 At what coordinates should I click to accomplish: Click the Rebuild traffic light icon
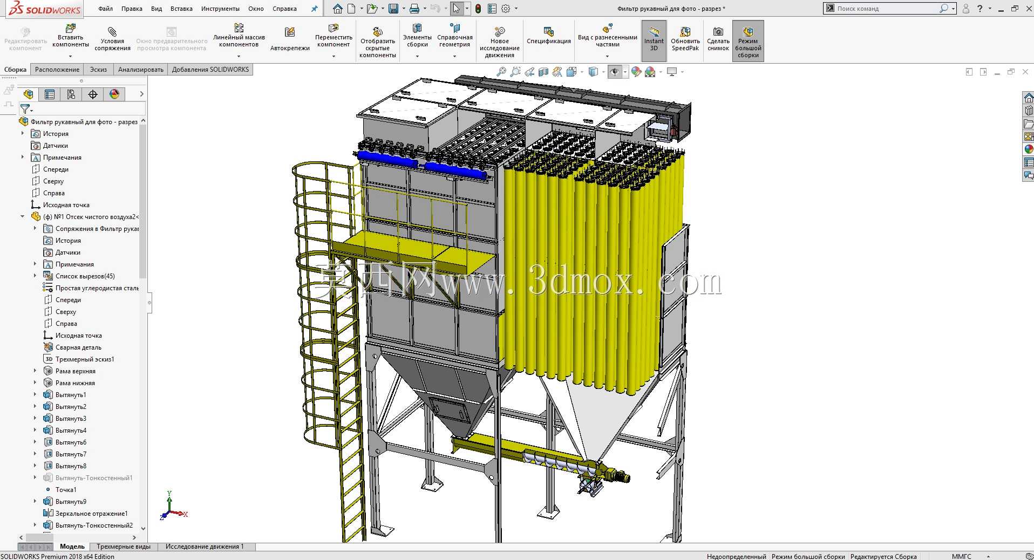tap(478, 9)
